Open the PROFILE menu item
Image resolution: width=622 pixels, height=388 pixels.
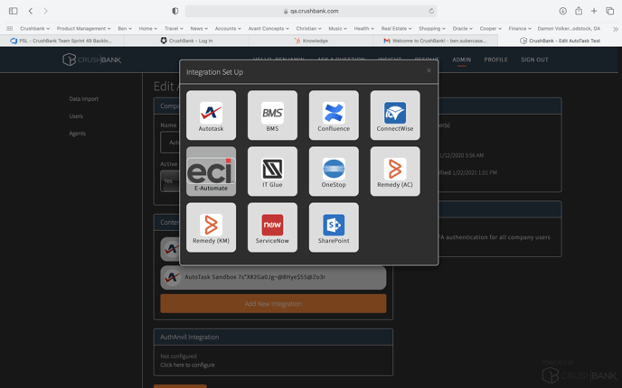click(495, 60)
